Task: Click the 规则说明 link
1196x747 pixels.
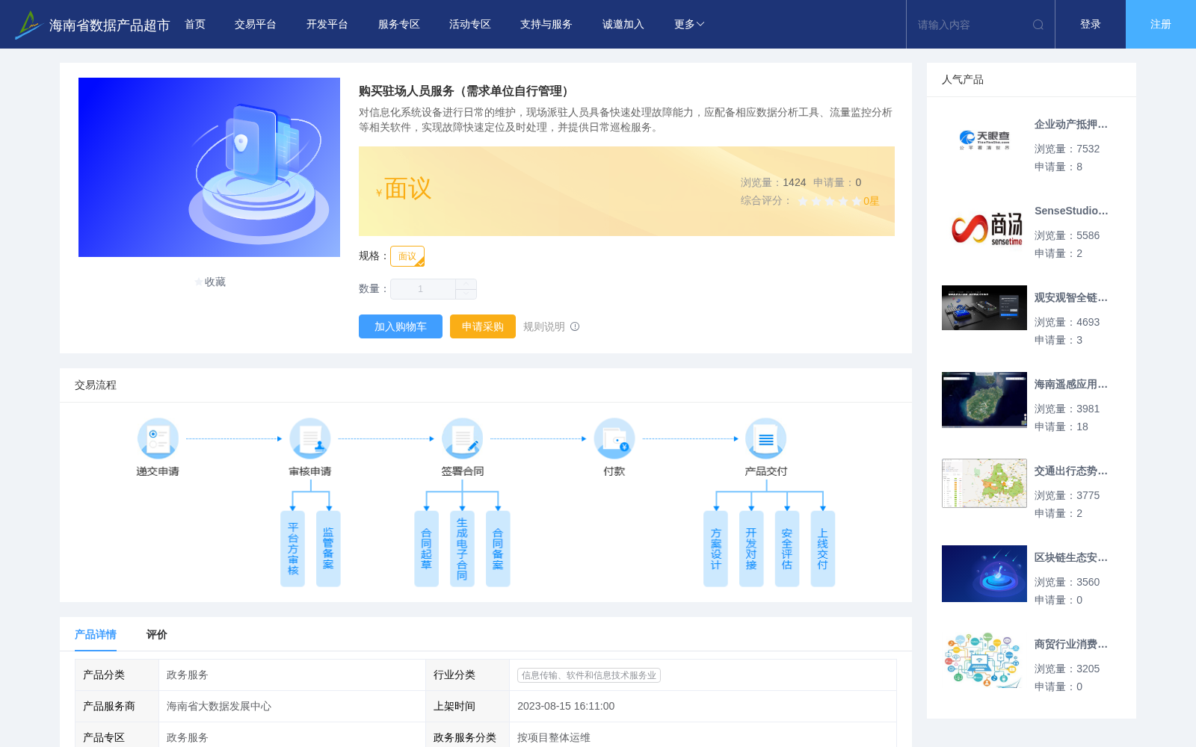Action: point(544,326)
